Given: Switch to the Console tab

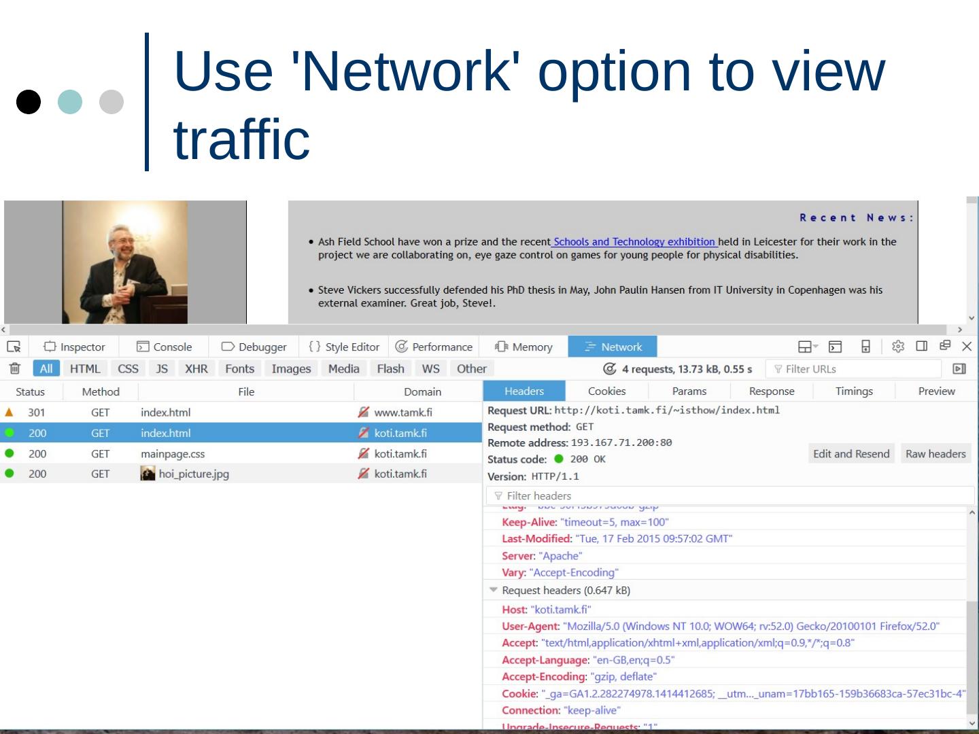Looking at the screenshot, I should coord(165,347).
